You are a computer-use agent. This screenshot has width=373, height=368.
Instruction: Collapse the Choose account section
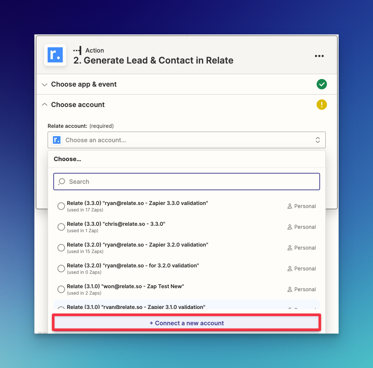[187, 105]
